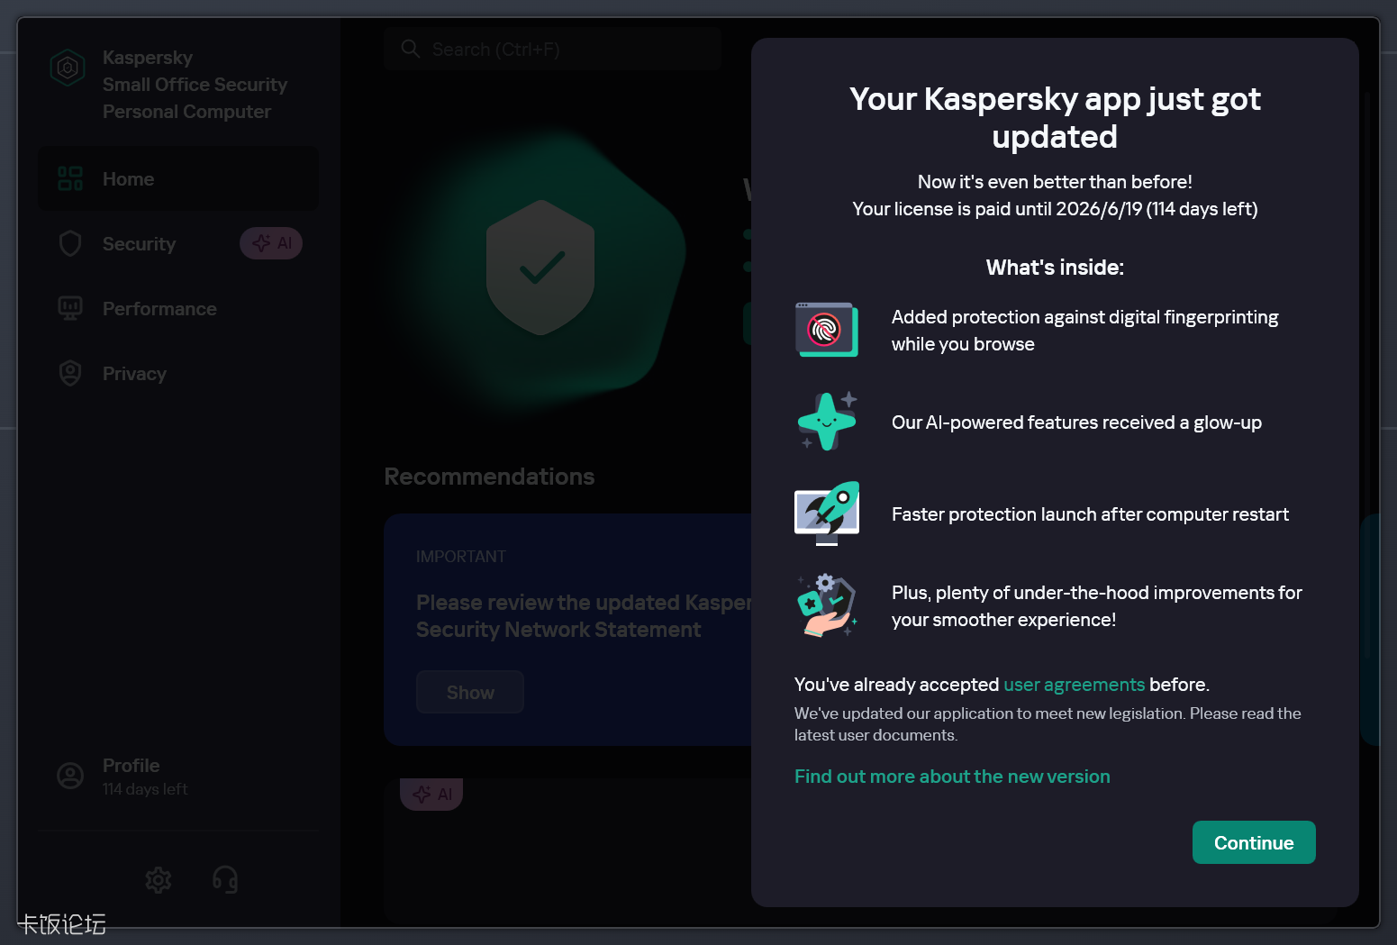Click the green shield status icon
Screen dimensions: 1397x945
540,268
